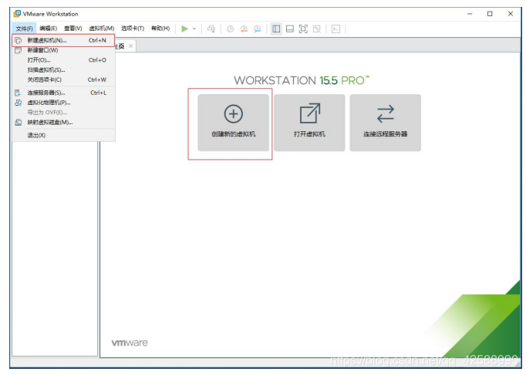This screenshot has width=526, height=375.
Task: Click the new window menu icon
Action: point(19,50)
